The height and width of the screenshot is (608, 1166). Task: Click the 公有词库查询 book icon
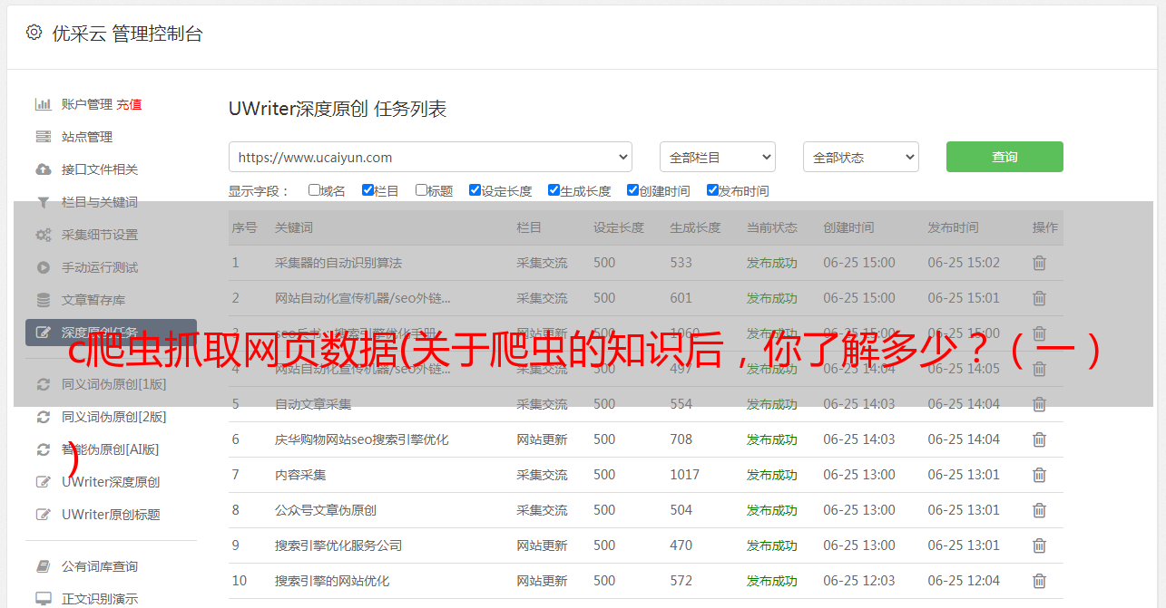pos(43,566)
